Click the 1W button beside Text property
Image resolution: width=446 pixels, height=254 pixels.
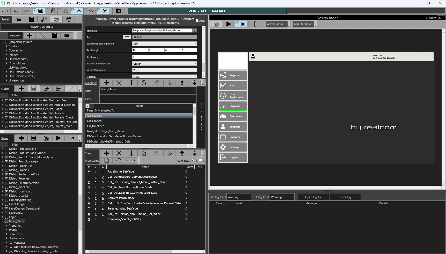(x=127, y=37)
